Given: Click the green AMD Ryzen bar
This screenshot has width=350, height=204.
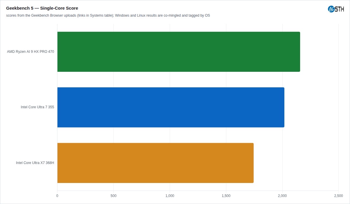Looking at the screenshot, I should pos(178,52).
